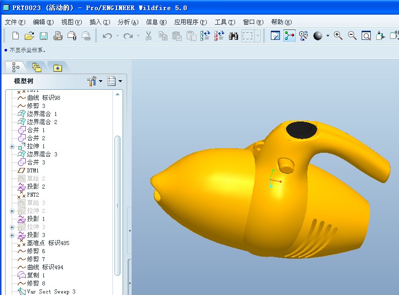This screenshot has width=399, height=295.
Task: Switch to the Model Tree navigator tab
Action: point(16,68)
